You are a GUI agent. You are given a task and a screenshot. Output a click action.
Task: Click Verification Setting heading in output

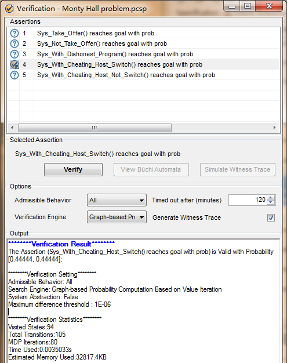(52, 274)
